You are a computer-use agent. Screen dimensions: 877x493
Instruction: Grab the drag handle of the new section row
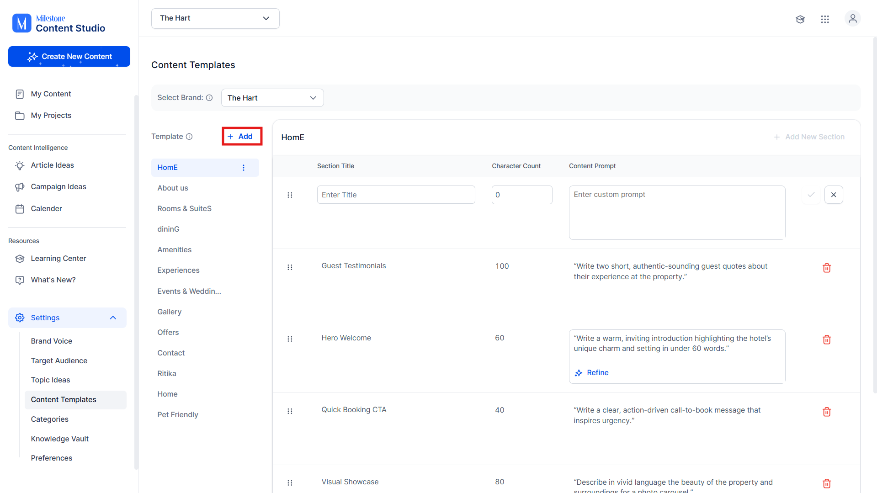click(290, 195)
